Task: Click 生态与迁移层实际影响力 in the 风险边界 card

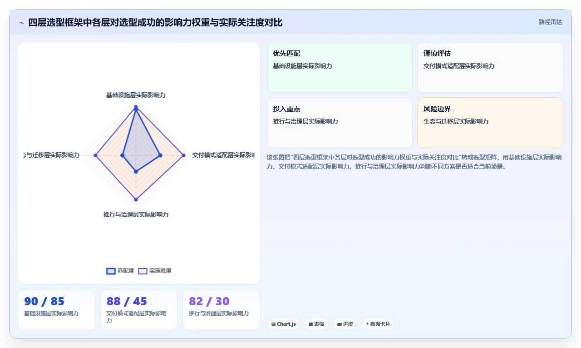Action: coord(456,121)
